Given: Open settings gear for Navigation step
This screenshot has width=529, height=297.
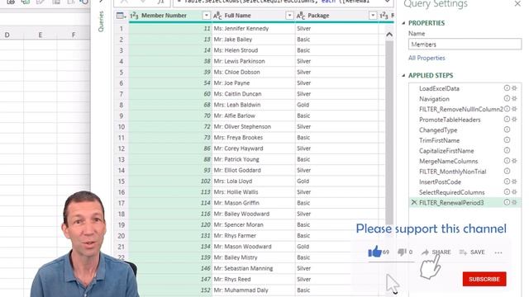Looking at the screenshot, I should coord(514,99).
